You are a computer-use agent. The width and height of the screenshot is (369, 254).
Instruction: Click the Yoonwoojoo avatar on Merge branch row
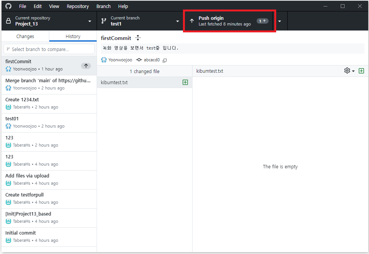(x=8, y=88)
